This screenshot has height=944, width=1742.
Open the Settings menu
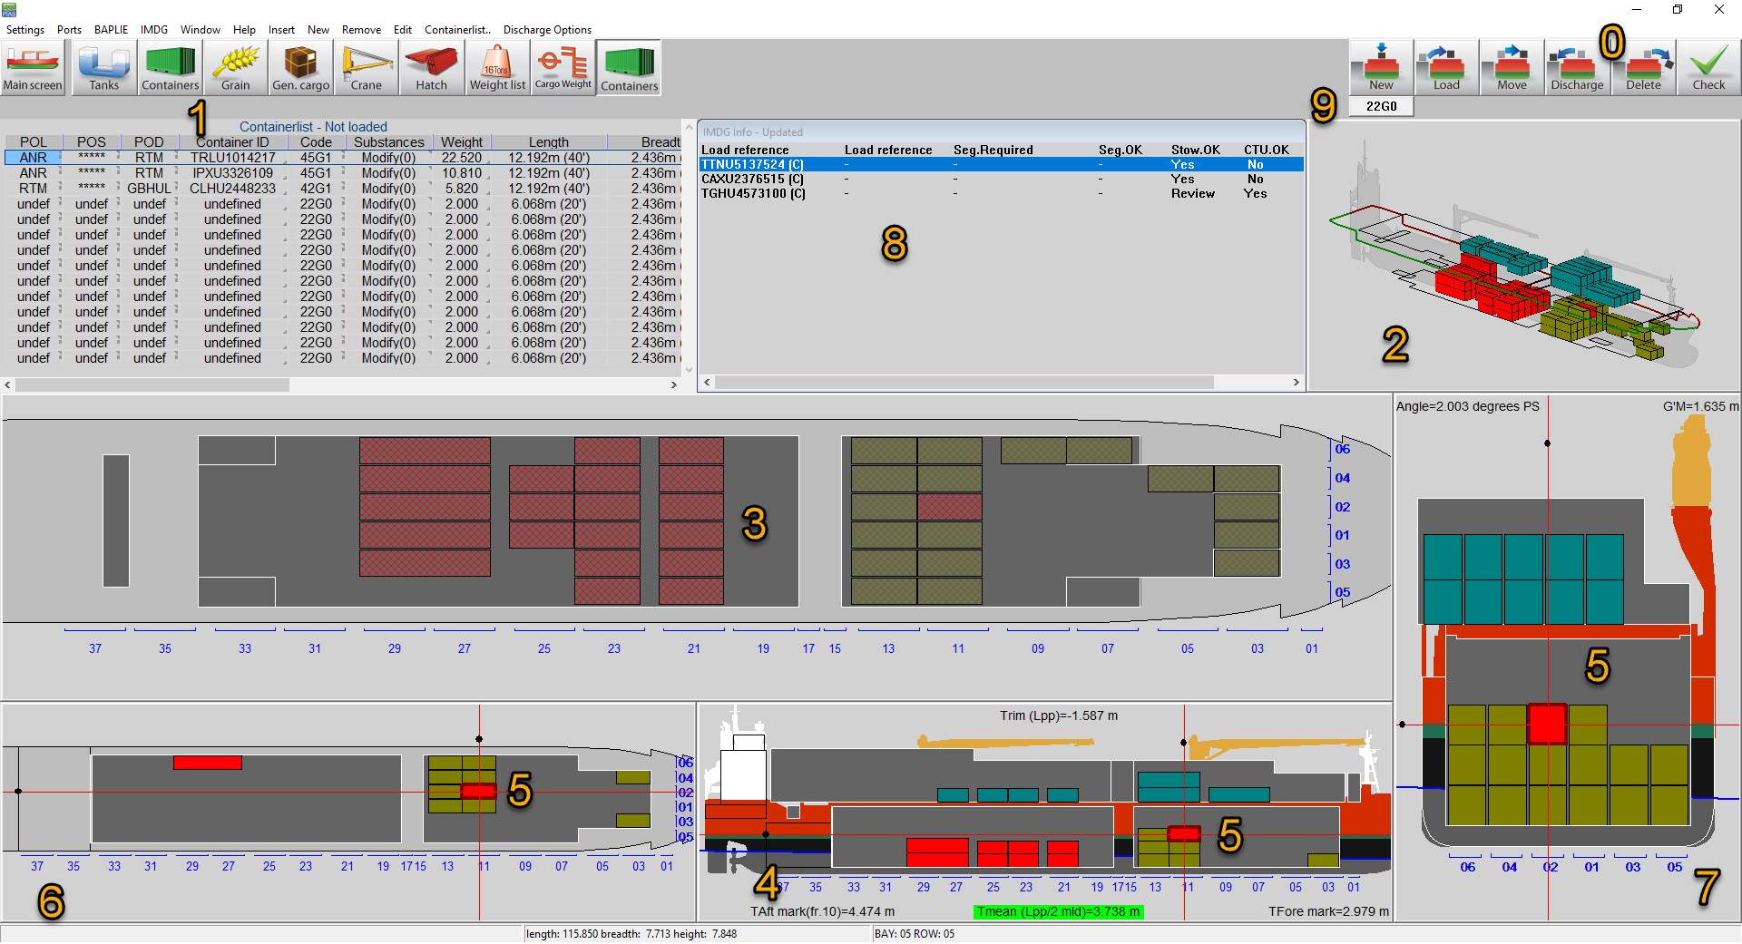[25, 30]
